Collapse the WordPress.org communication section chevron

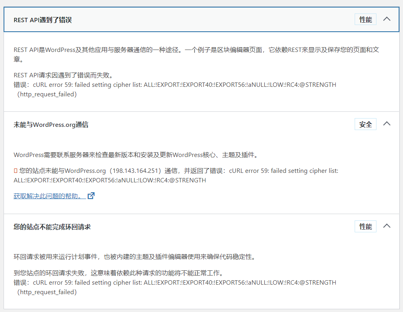(x=387, y=124)
